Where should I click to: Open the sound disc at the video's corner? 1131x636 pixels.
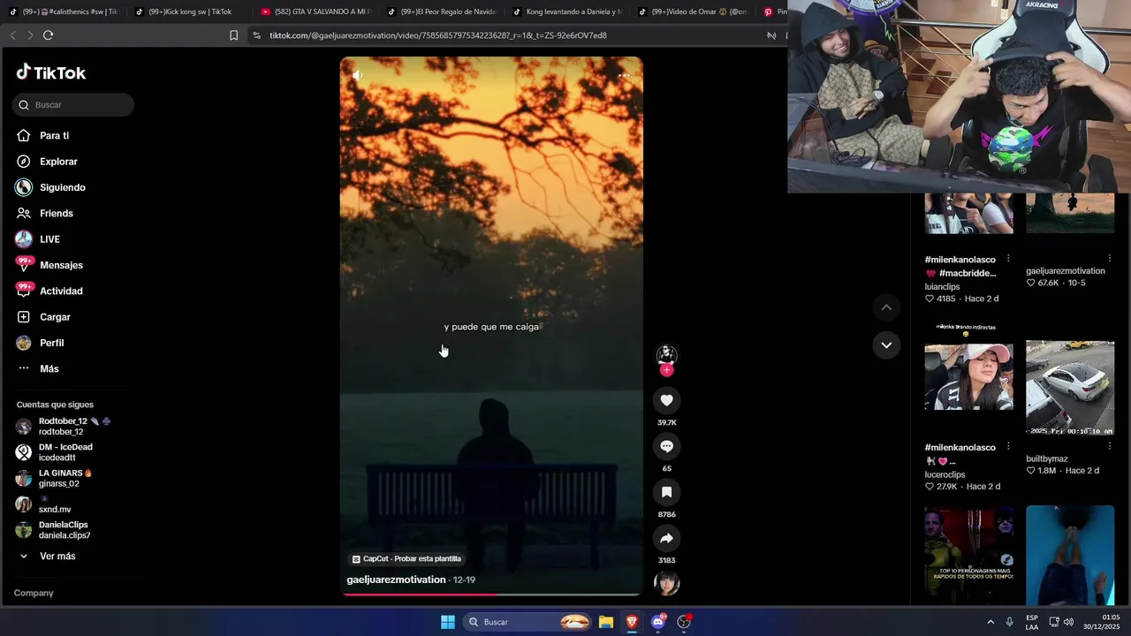pos(666,584)
